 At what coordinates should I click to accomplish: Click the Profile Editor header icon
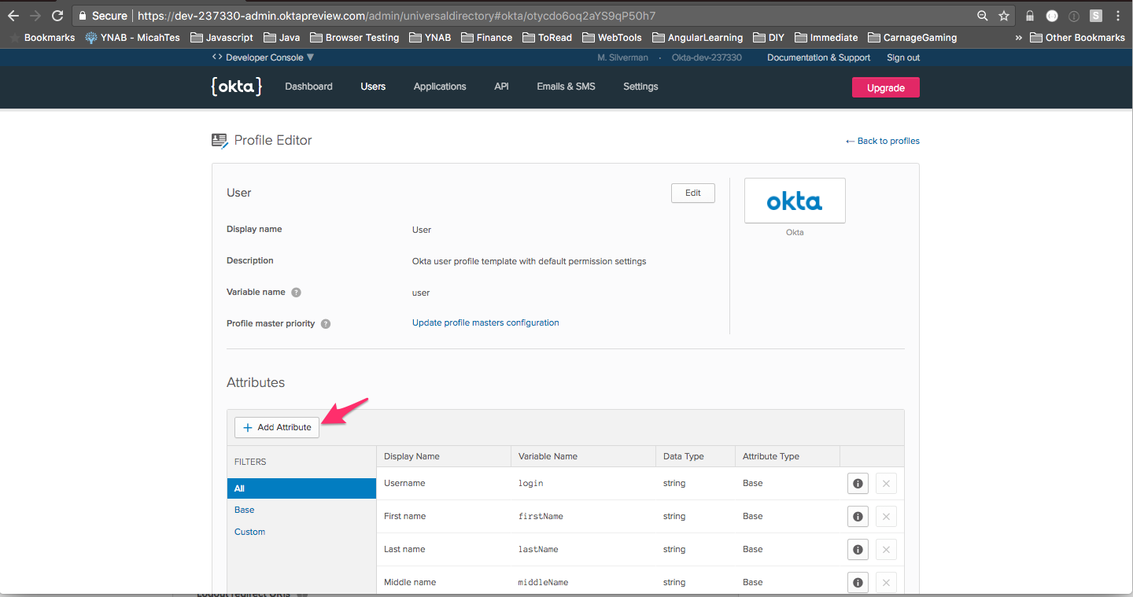point(220,140)
